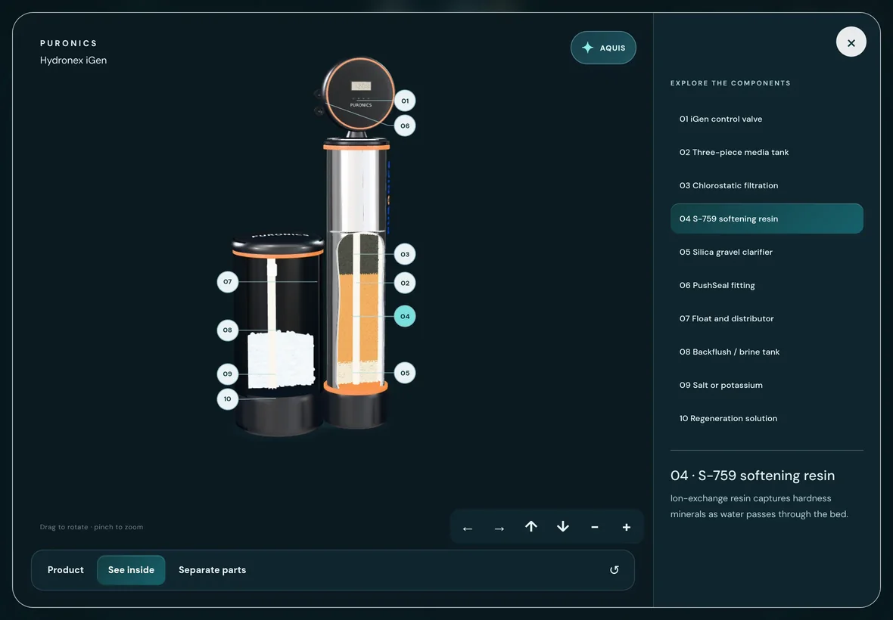Zoom in using the plus button
The image size is (893, 620).
[627, 527]
